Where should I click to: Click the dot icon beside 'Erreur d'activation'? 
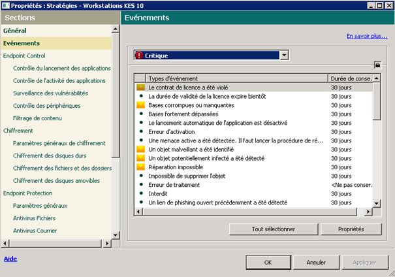[140, 132]
